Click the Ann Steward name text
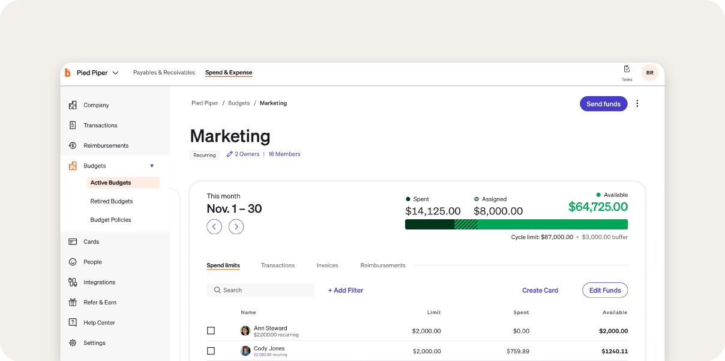The image size is (725, 361). click(x=270, y=329)
